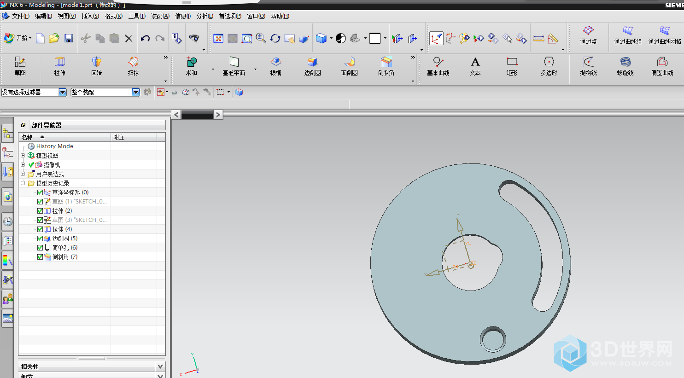This screenshot has width=684, height=378.
Task: Select the Parabola (抛物线) tool
Action: (588, 66)
